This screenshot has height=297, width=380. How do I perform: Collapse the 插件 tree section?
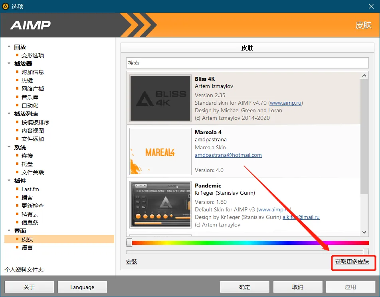click(x=9, y=180)
